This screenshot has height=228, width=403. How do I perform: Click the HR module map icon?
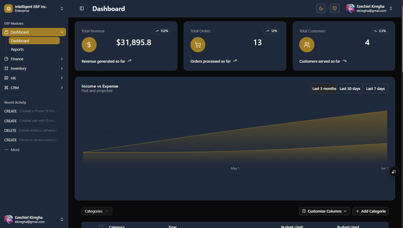point(6,78)
